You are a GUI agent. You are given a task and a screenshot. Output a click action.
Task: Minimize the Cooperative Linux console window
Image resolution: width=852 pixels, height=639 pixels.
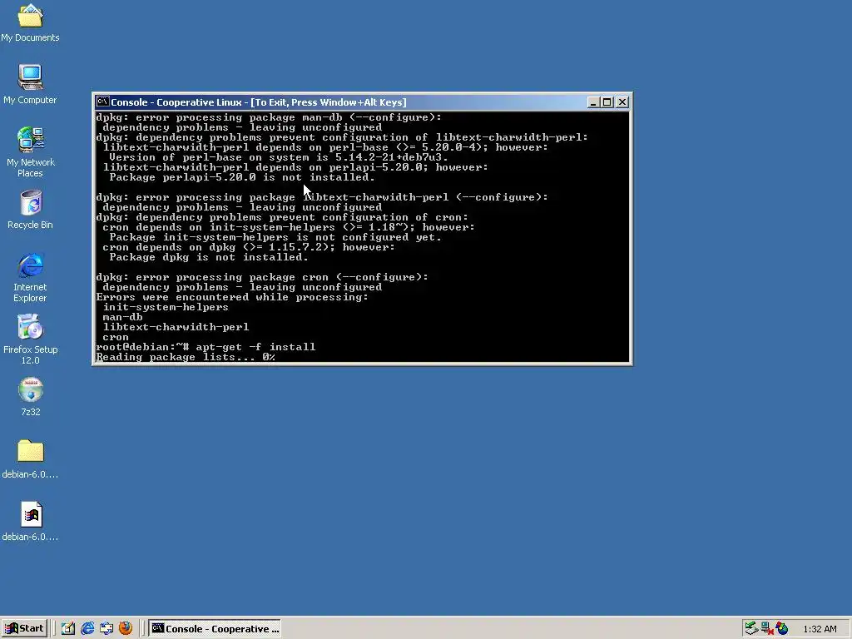point(593,102)
